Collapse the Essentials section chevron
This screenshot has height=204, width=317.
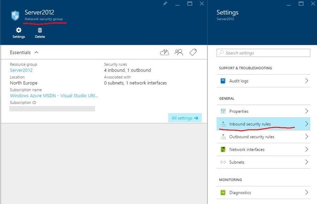pyautogui.click(x=36, y=52)
